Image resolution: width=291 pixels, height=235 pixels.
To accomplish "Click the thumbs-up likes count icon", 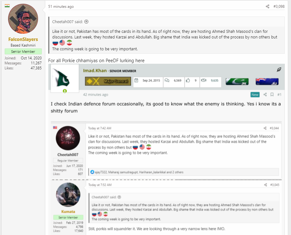I will [188, 80].
